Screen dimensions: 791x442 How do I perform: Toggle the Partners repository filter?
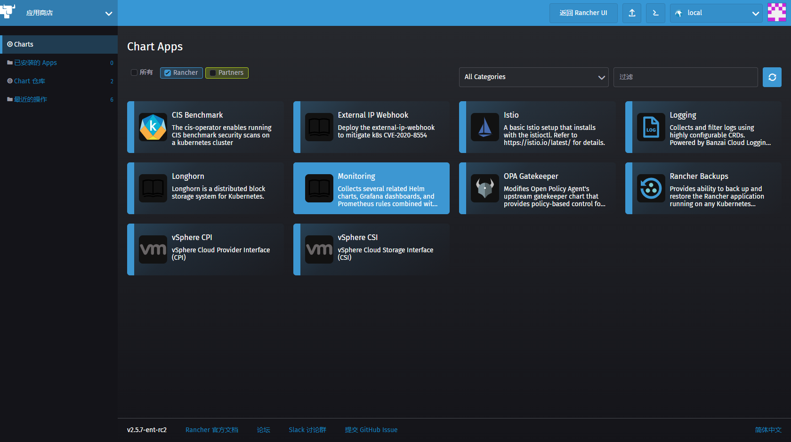coord(213,73)
